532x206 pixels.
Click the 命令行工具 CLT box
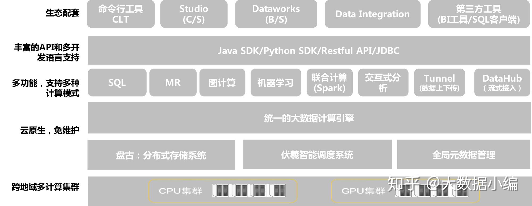(121, 14)
